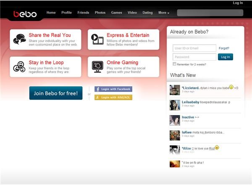Click the play and filmstrip icon beside Express & Entertain
252x185 pixels.
[x=97, y=39]
